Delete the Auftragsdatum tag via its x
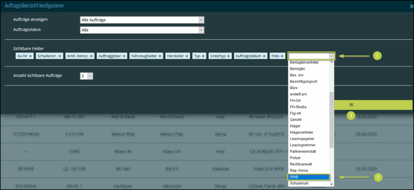 pyautogui.click(x=264, y=56)
